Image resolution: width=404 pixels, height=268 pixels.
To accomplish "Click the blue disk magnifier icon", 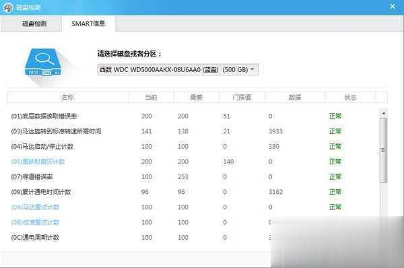I will 44,62.
